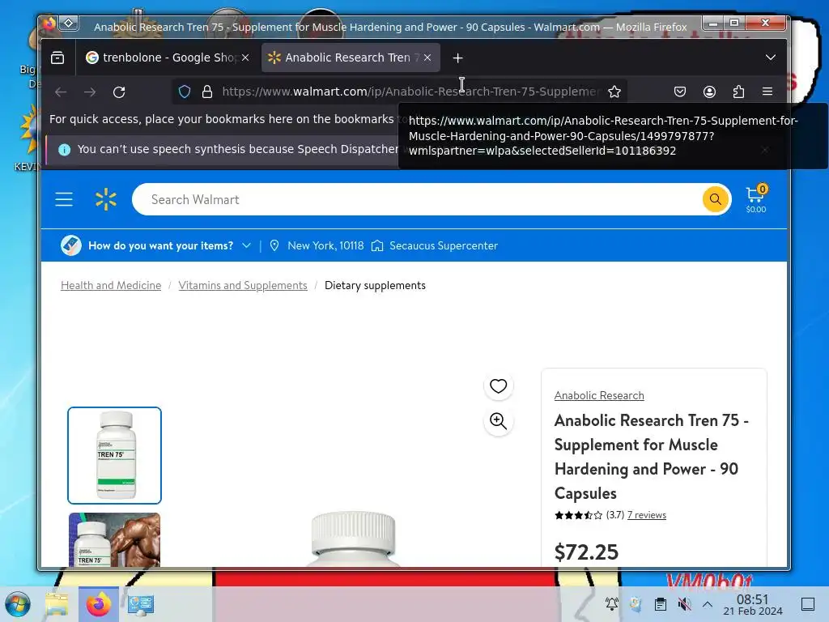Screen dimensions: 829x622
Task: Click show desktop button in taskbar
Action: coord(808,604)
